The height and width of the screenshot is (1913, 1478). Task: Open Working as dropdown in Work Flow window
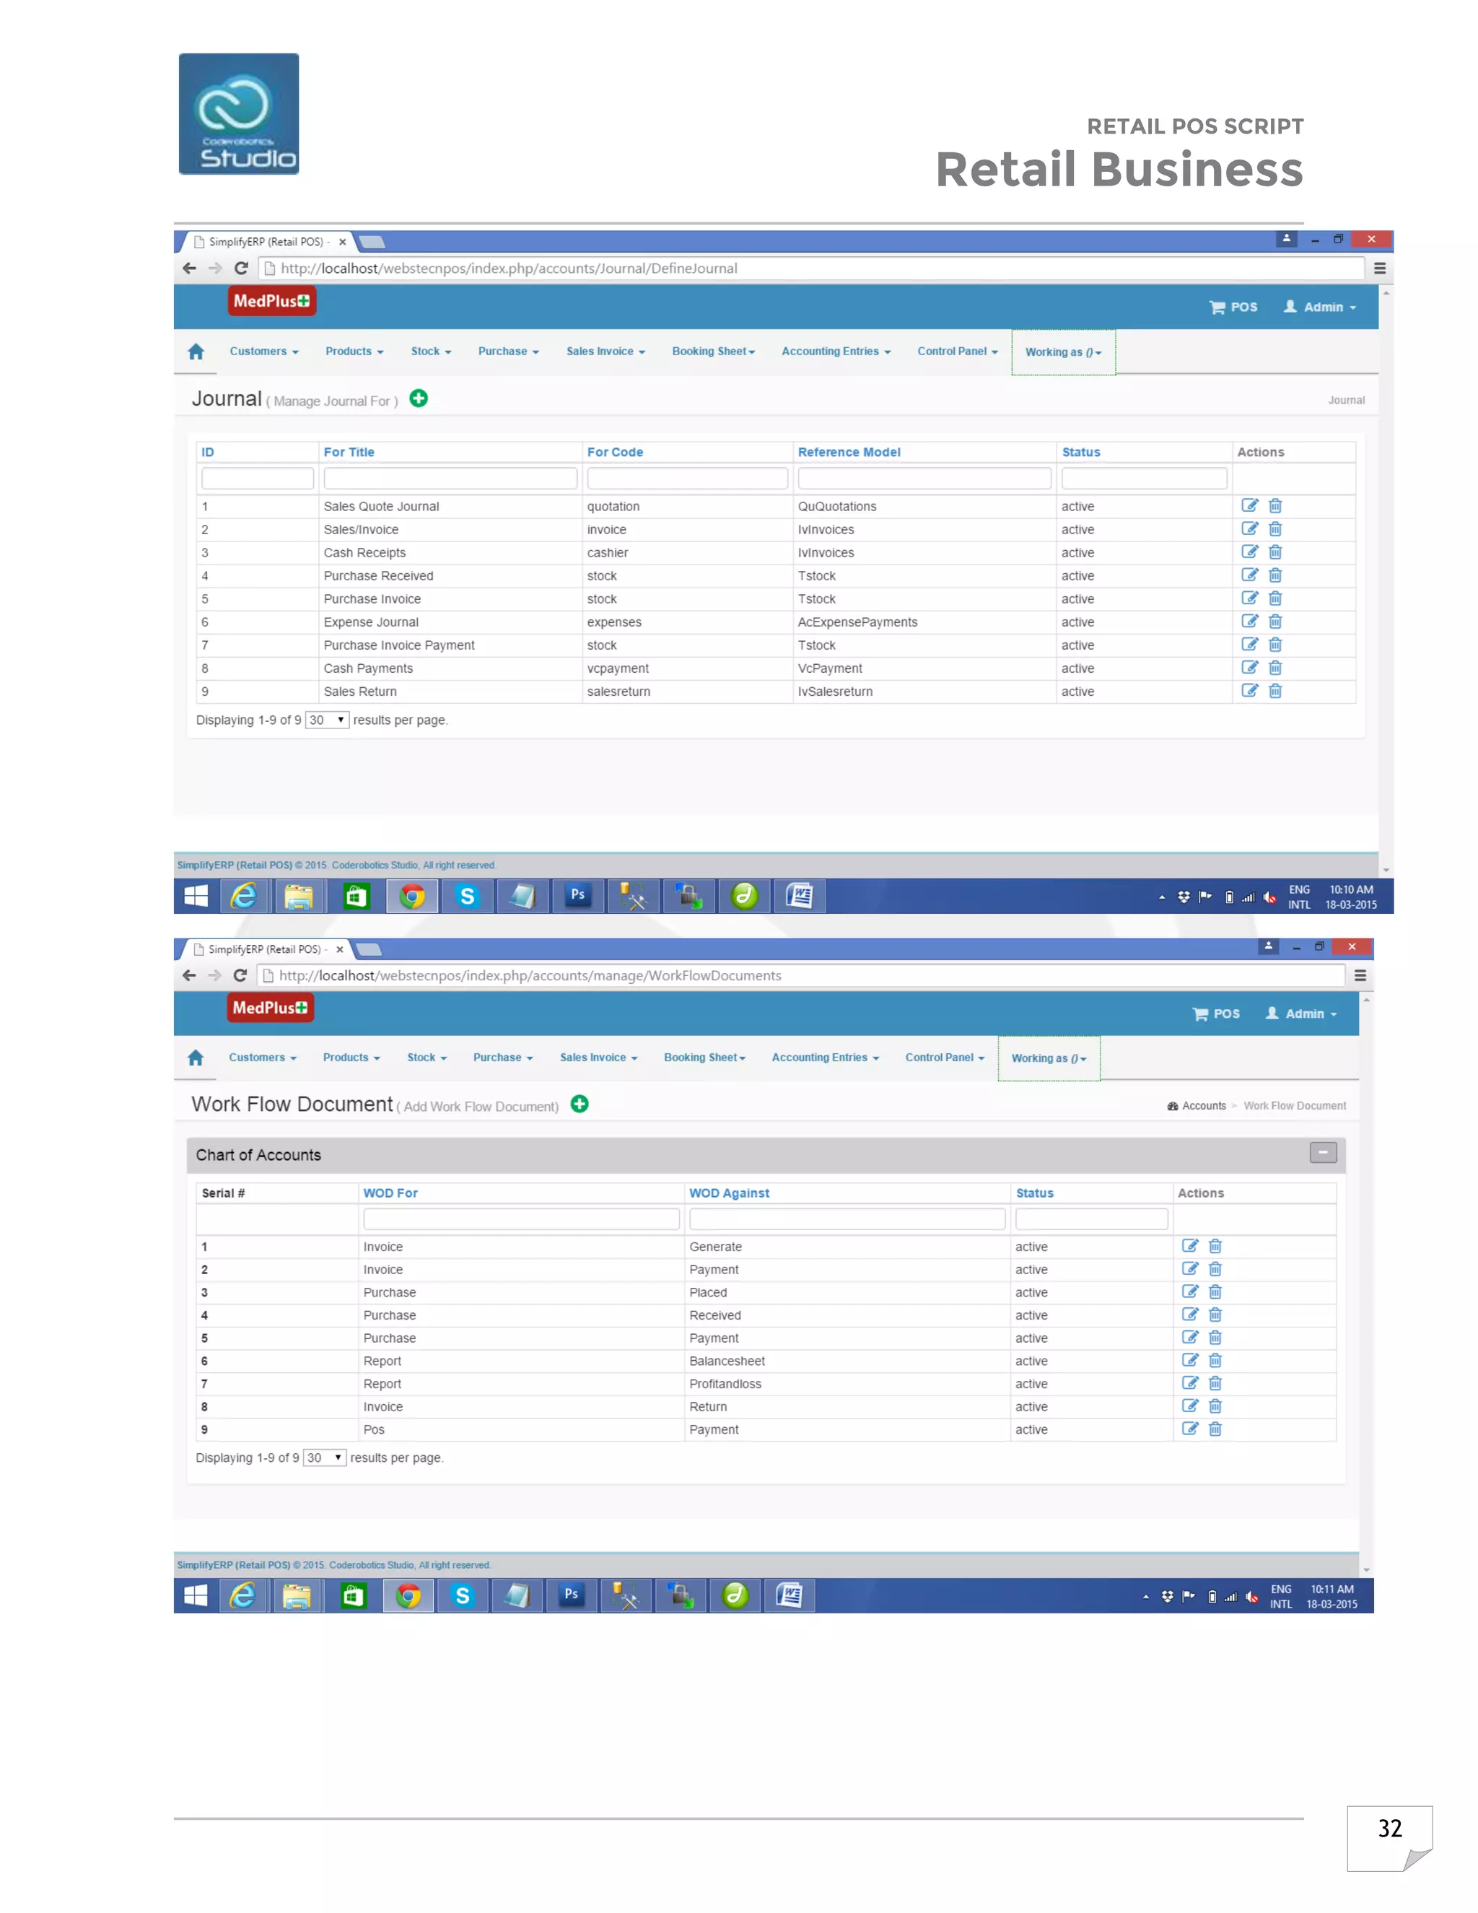coord(1049,1058)
